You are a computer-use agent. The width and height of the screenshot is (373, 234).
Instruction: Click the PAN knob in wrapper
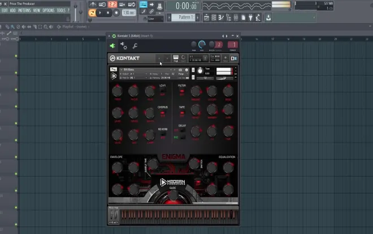[194, 45]
